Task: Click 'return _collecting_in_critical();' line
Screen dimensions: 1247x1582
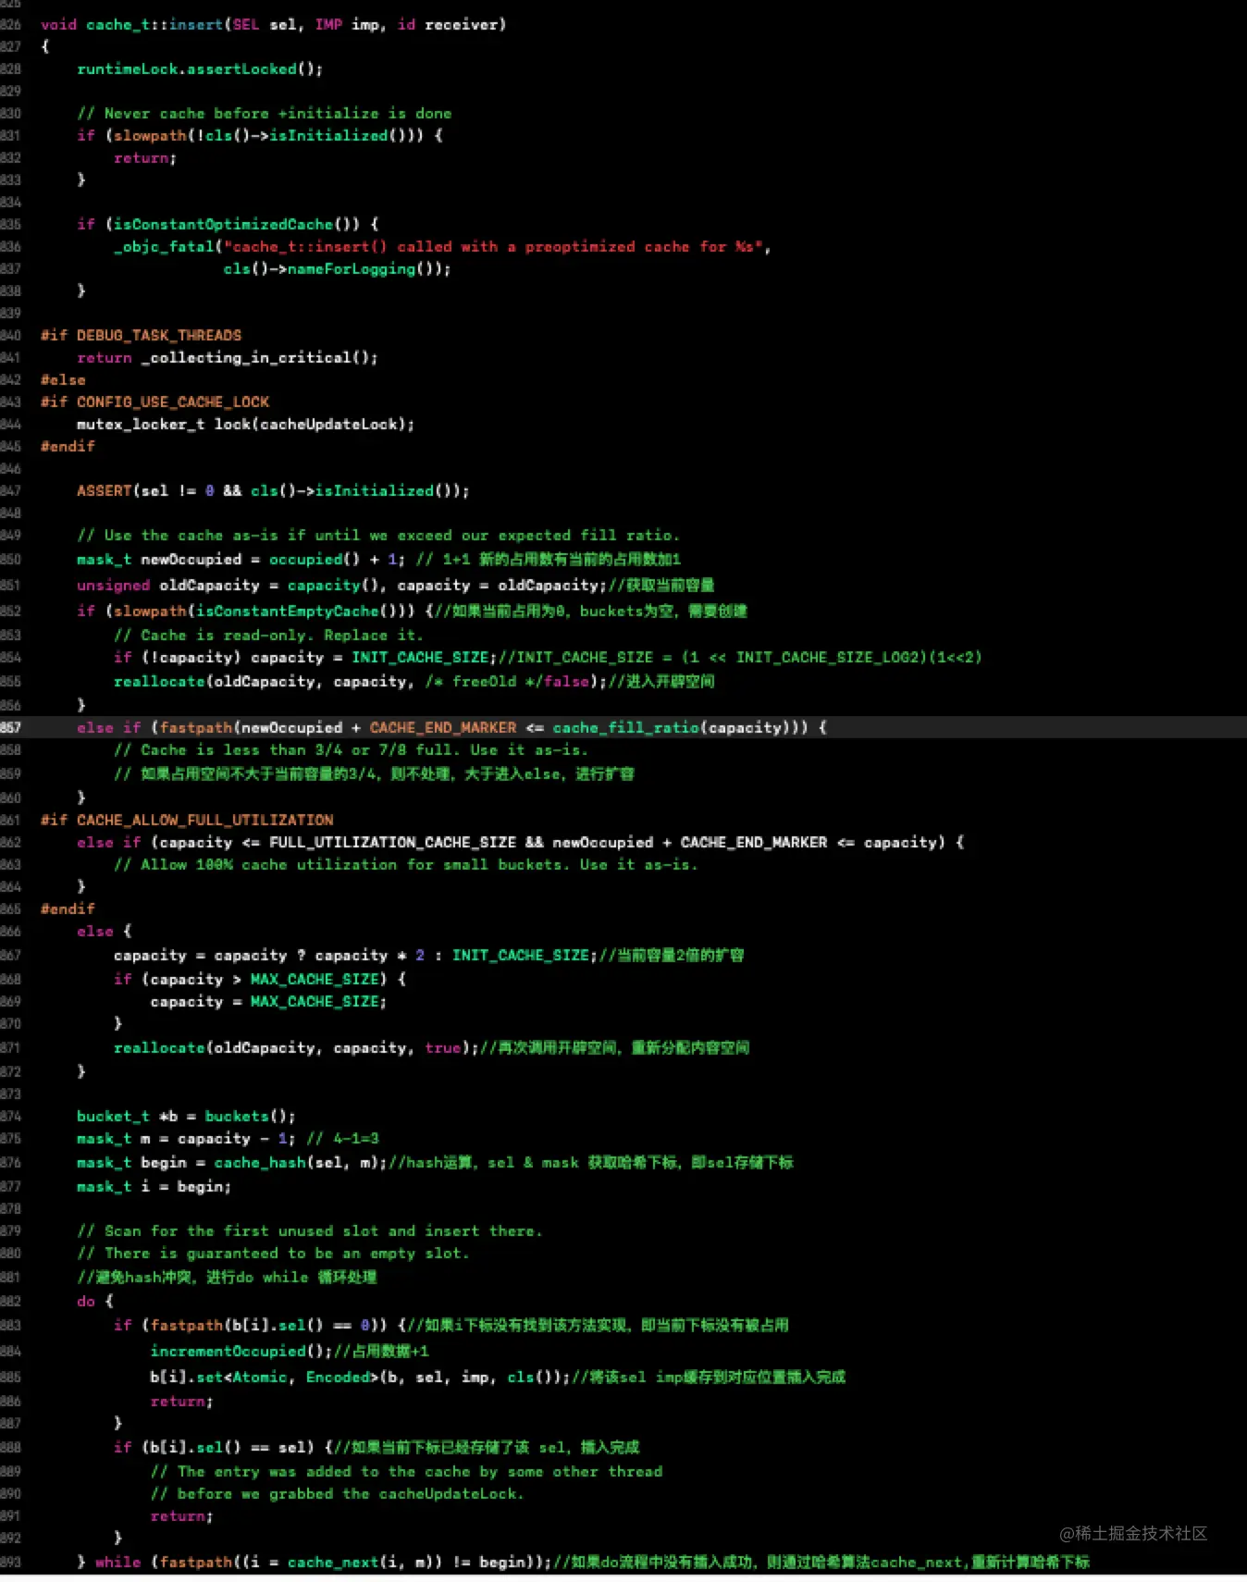Action: [228, 357]
